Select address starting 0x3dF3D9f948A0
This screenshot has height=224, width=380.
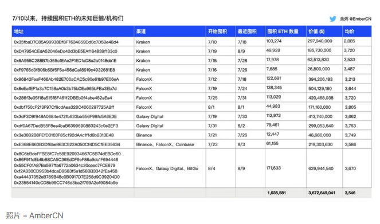(x=65, y=116)
